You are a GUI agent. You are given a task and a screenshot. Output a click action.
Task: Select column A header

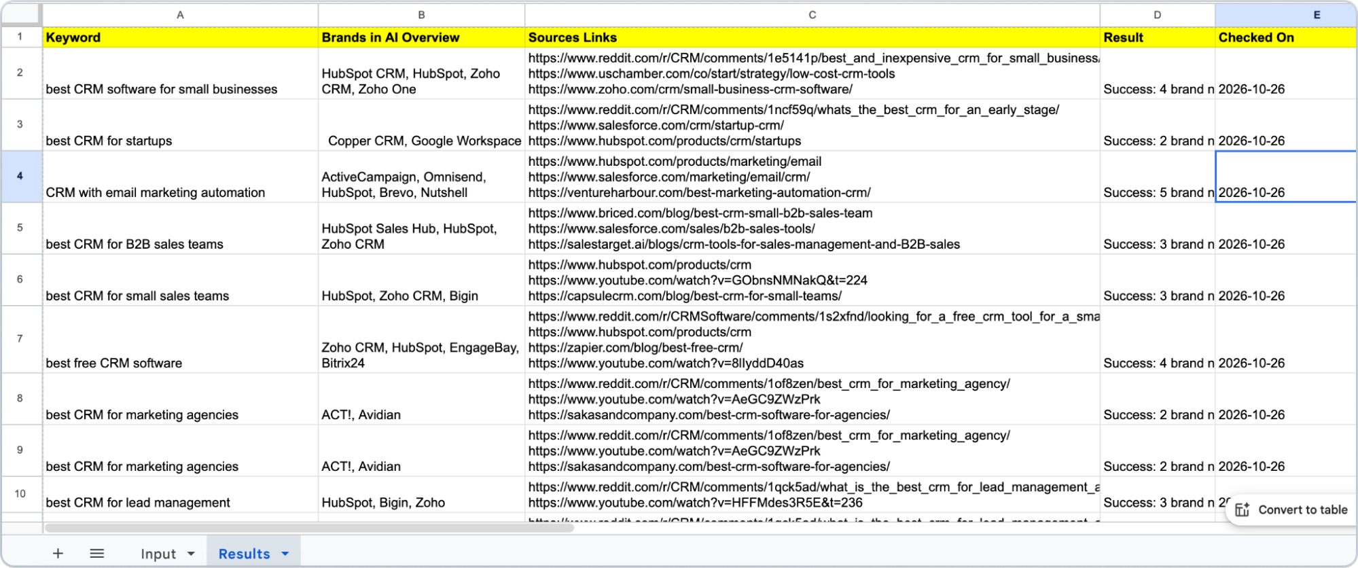180,15
